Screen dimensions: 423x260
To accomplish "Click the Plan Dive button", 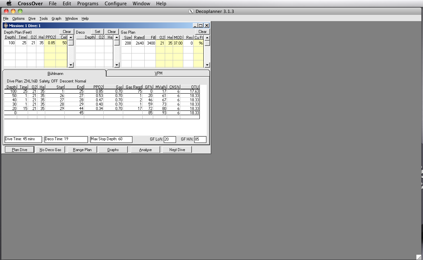I will [x=19, y=149].
